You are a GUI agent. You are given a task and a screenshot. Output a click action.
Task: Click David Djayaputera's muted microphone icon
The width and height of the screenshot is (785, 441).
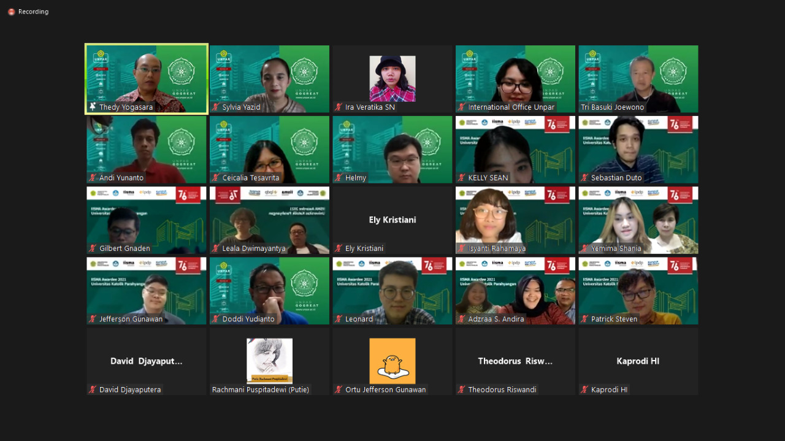[x=93, y=389]
